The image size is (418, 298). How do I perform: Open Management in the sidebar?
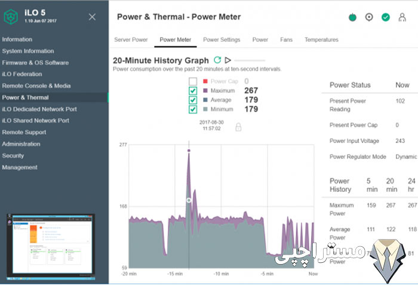click(20, 167)
